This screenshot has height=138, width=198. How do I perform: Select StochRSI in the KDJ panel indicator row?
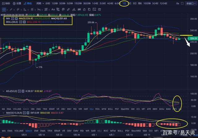tap(125, 109)
